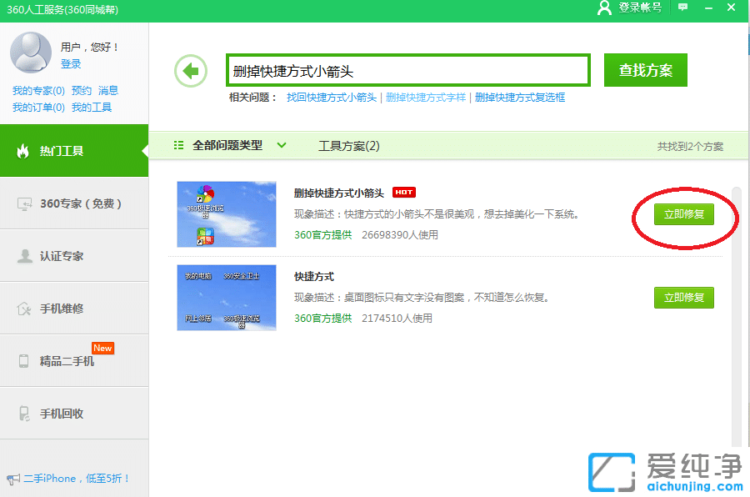Expand the 全部问题类型 dropdown
The image size is (750, 497).
(x=281, y=144)
